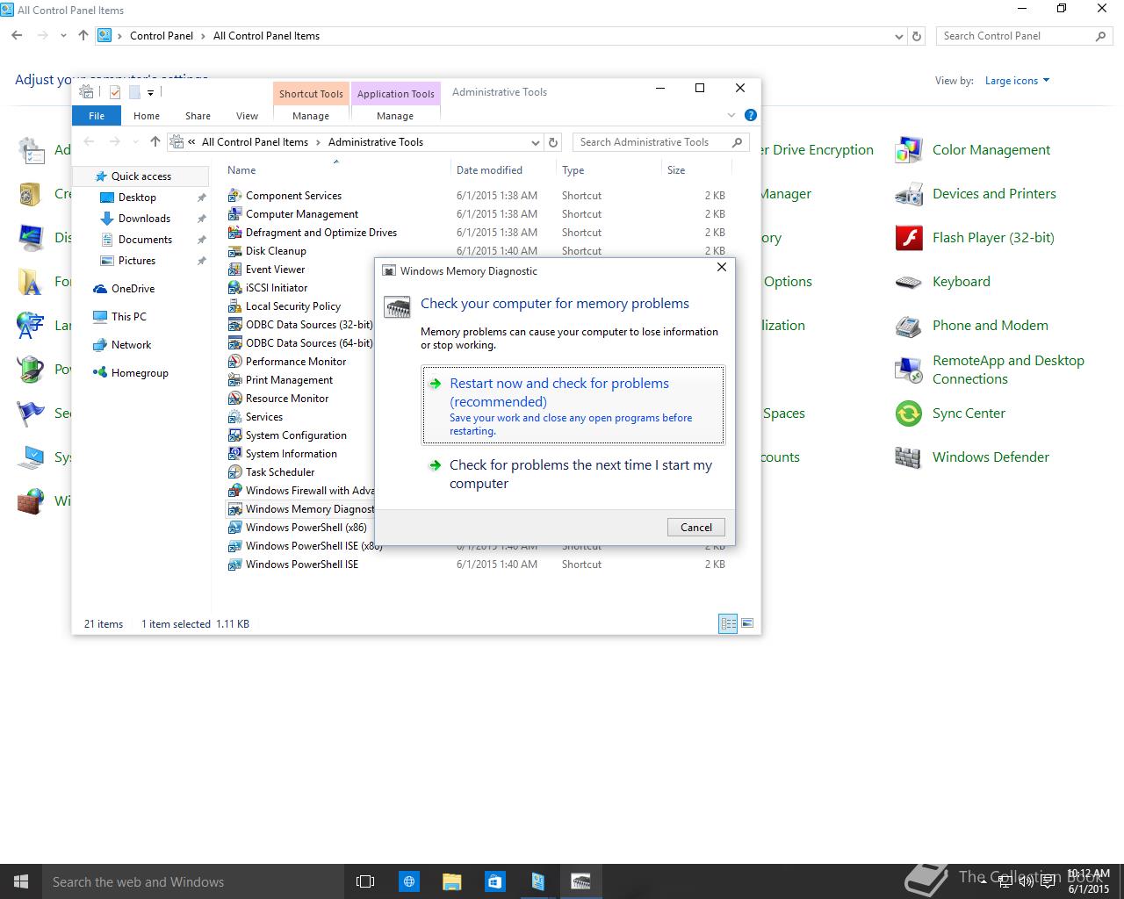Select Network in navigation pane
1124x899 pixels.
[131, 345]
